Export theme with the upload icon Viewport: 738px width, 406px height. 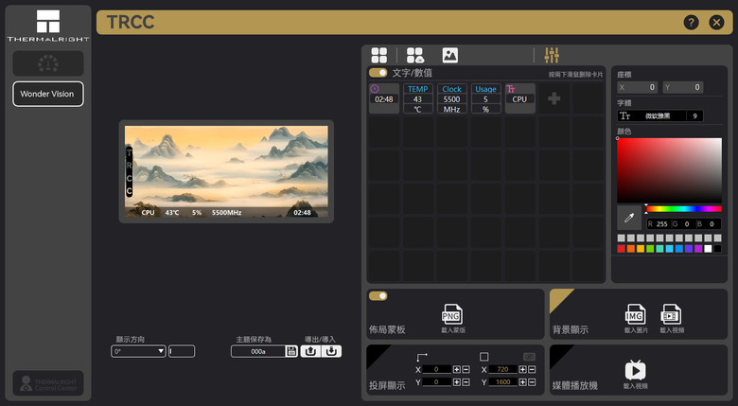(310, 351)
